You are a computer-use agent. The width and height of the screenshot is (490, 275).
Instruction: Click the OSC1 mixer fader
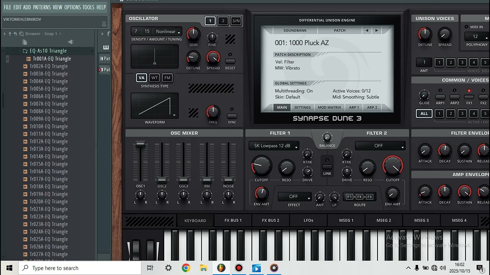pos(140,144)
